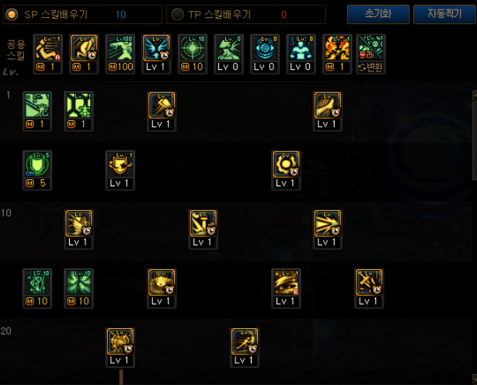
Task: Click the Lv100 green running figure skill
Action: pyautogui.click(x=120, y=54)
